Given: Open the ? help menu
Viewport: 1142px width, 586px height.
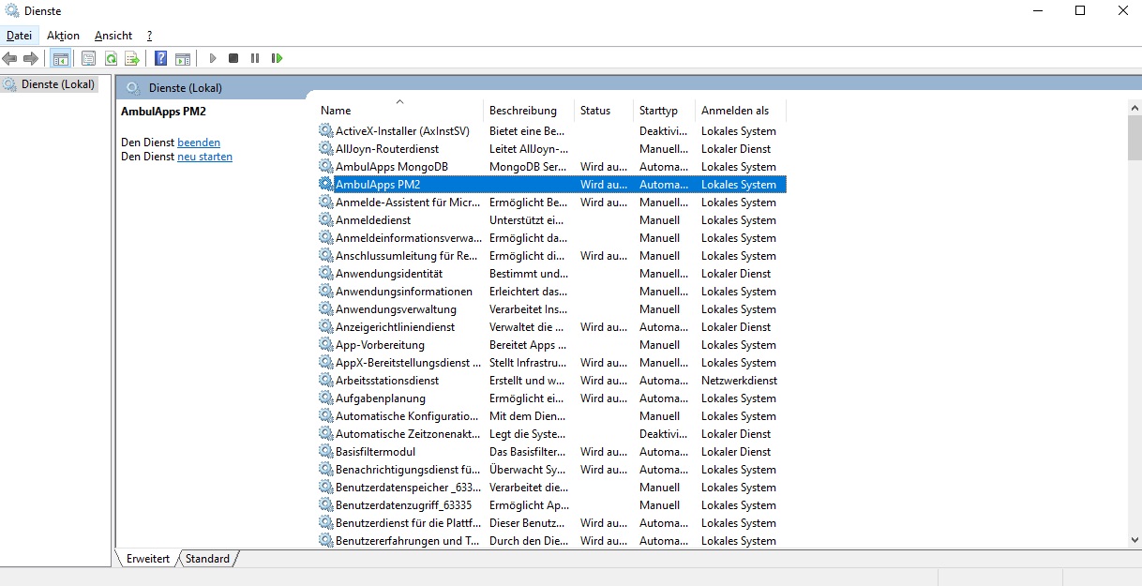Looking at the screenshot, I should pyautogui.click(x=149, y=36).
